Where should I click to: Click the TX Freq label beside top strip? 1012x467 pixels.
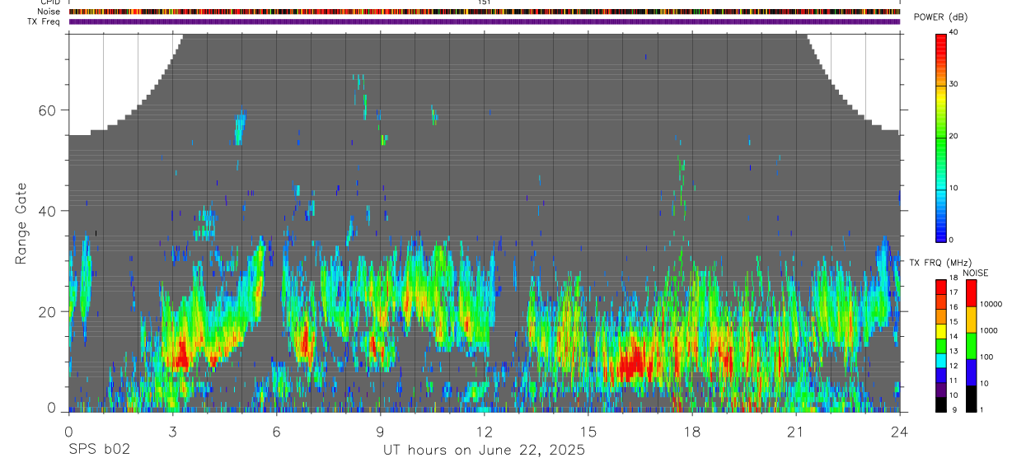pyautogui.click(x=45, y=21)
